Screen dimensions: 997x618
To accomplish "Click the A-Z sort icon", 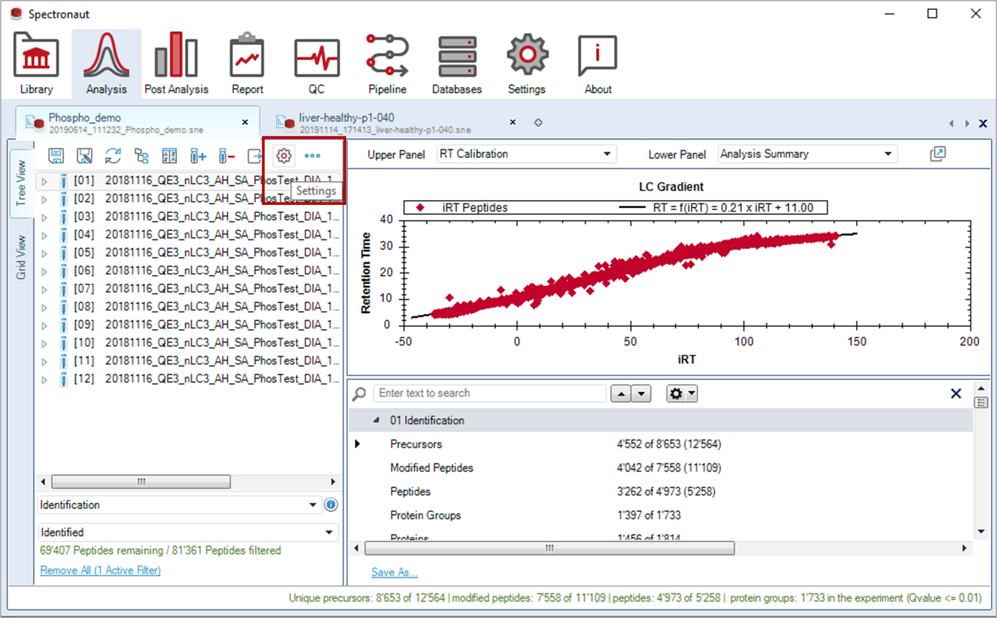I will [x=169, y=156].
